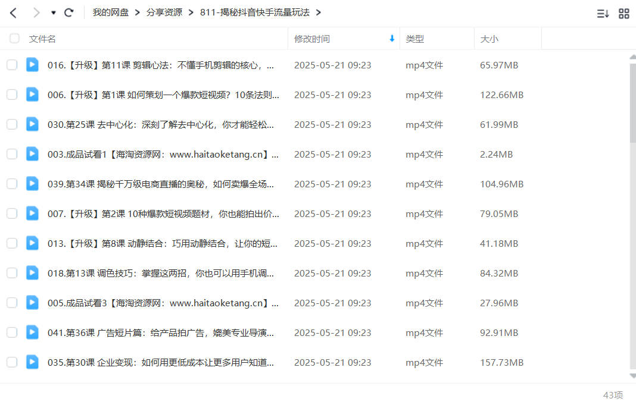Click video icon of 013.第8课 file
The image size is (636, 402).
click(x=32, y=243)
